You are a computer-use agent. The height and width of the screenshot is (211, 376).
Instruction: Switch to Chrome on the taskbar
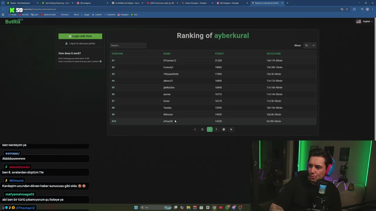click(214, 207)
